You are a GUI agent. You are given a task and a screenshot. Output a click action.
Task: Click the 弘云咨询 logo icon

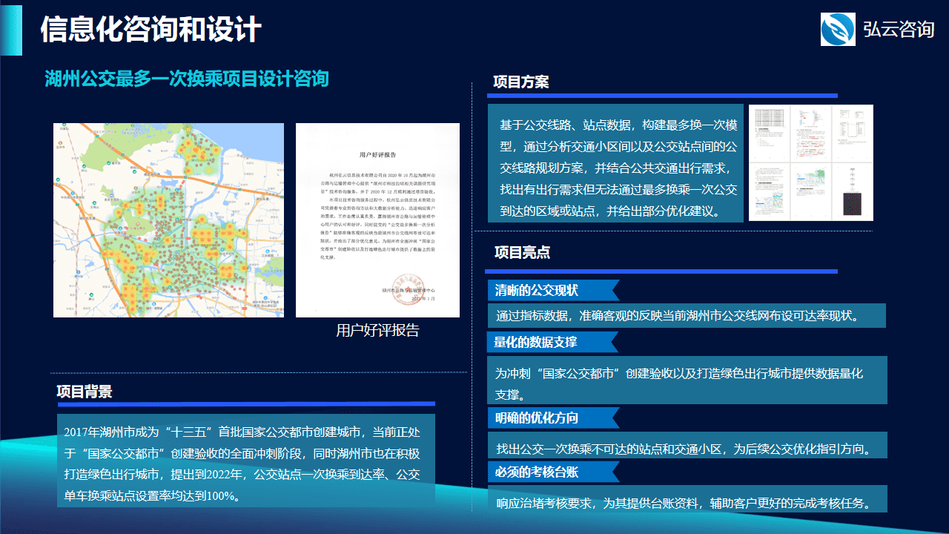tap(838, 30)
